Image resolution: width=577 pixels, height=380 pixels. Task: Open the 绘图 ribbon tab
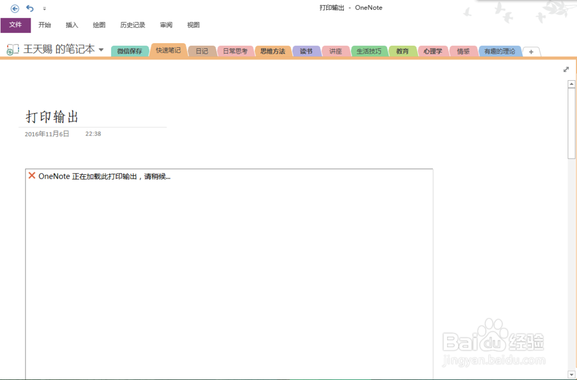99,25
